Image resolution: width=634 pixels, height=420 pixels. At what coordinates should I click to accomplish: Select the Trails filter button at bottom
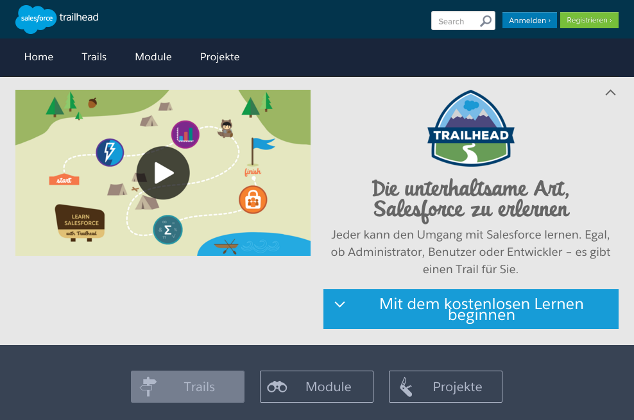[x=187, y=387]
